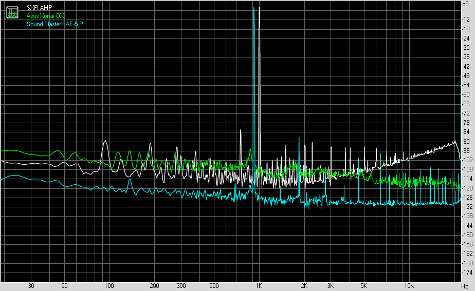
Task: Click the 1K frequency axis label
Action: pos(259,285)
